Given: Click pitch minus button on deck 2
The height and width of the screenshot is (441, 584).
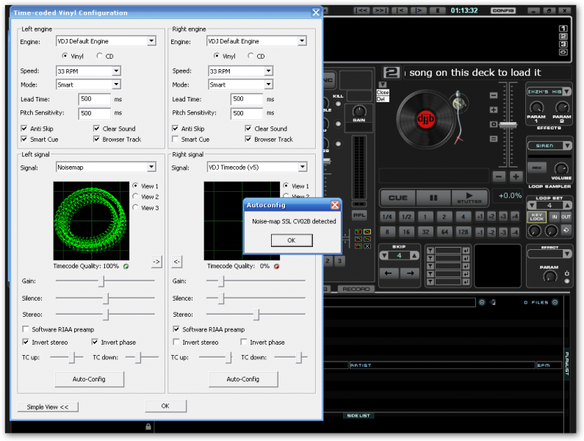Looking at the screenshot, I should click(x=500, y=176).
